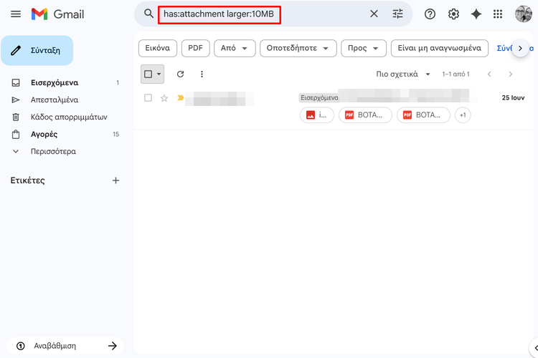Apply the PDF filter chip
This screenshot has height=358, width=538.
click(195, 48)
